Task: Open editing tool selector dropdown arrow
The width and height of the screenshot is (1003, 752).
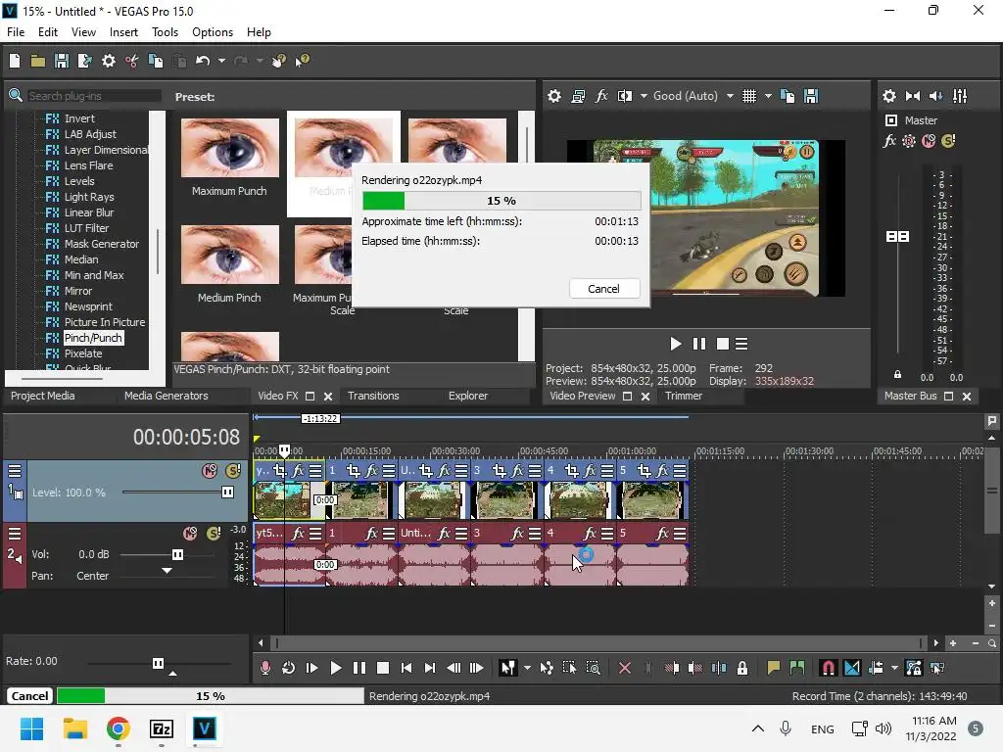Action: point(527,668)
